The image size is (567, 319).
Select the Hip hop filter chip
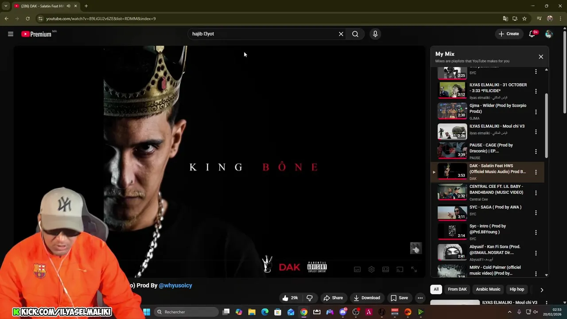(x=517, y=289)
